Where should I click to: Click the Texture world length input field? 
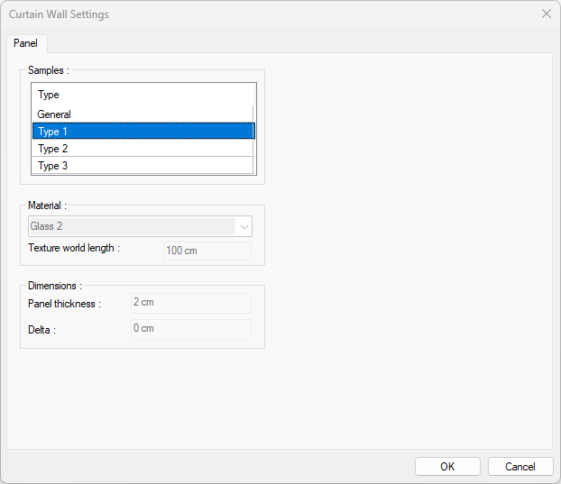[x=207, y=251]
